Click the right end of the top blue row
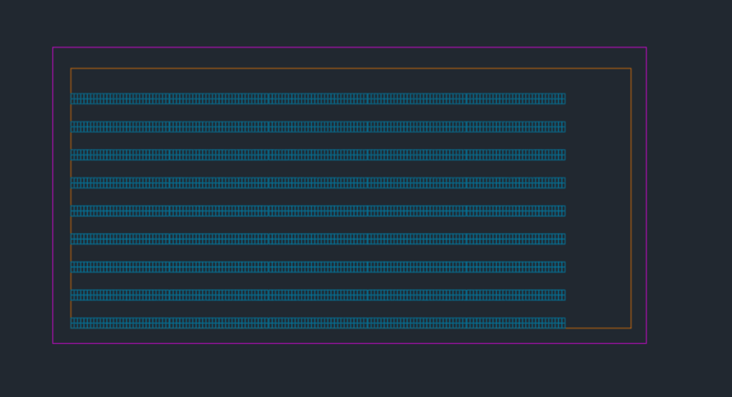Screen dimensions: 732x397 (564, 99)
